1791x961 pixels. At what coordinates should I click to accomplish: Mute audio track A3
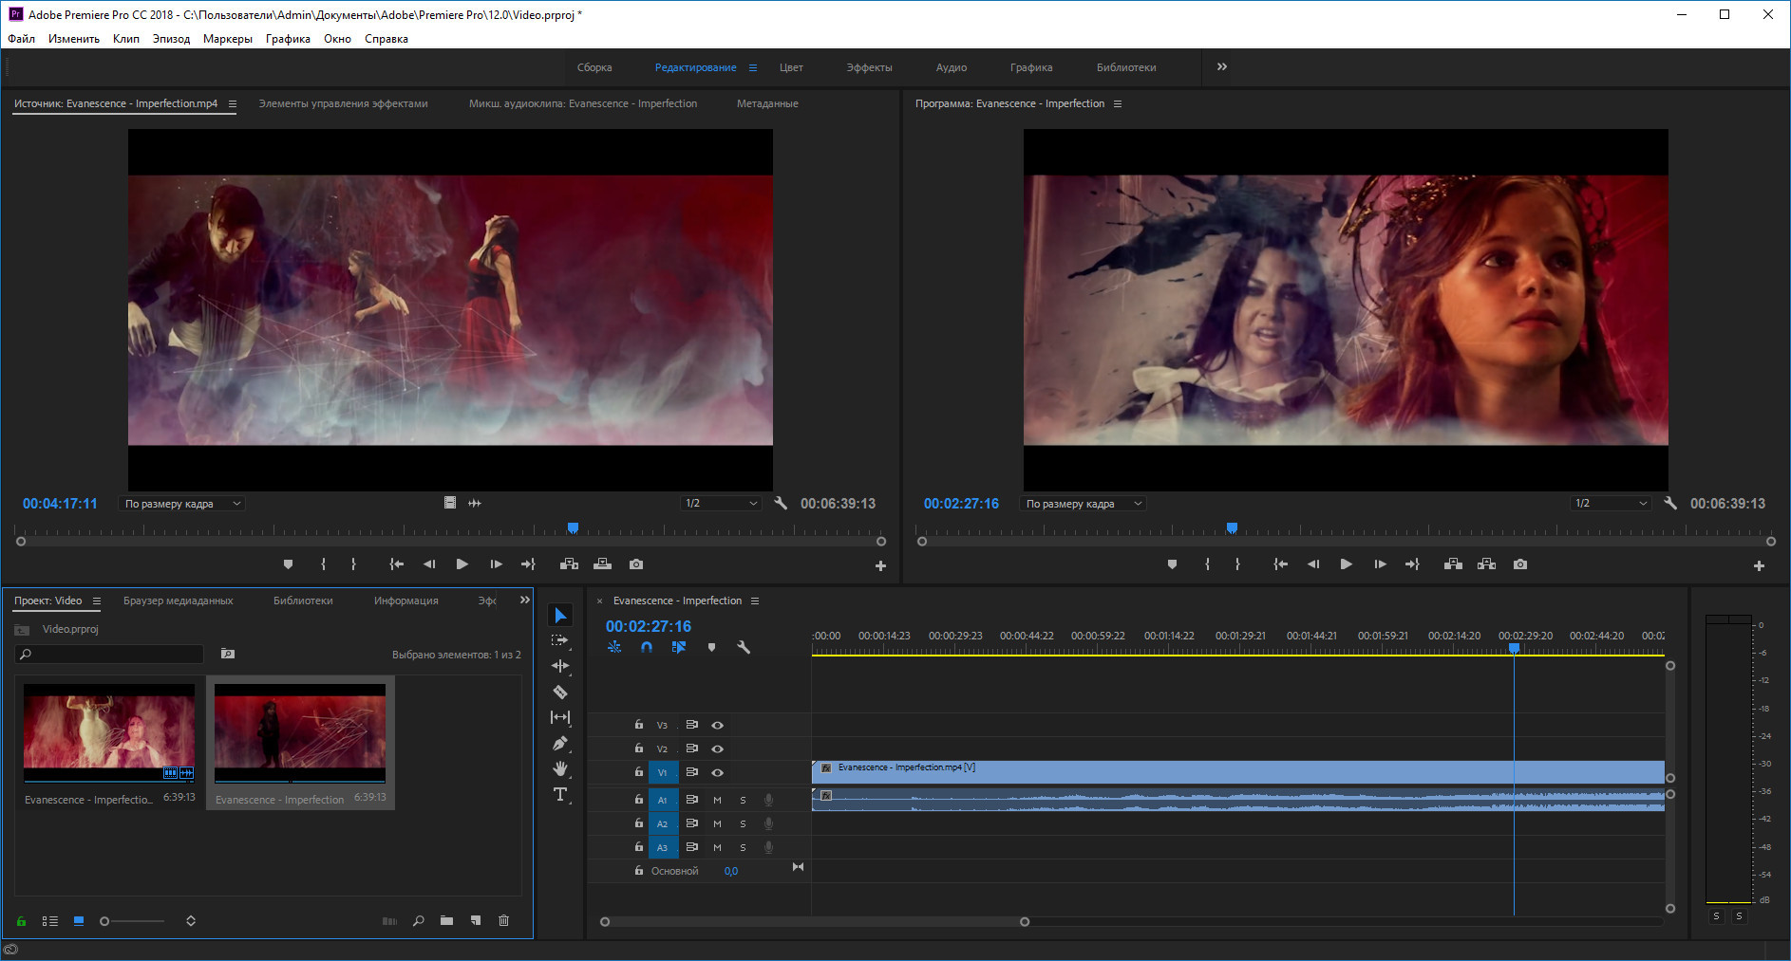click(x=717, y=847)
